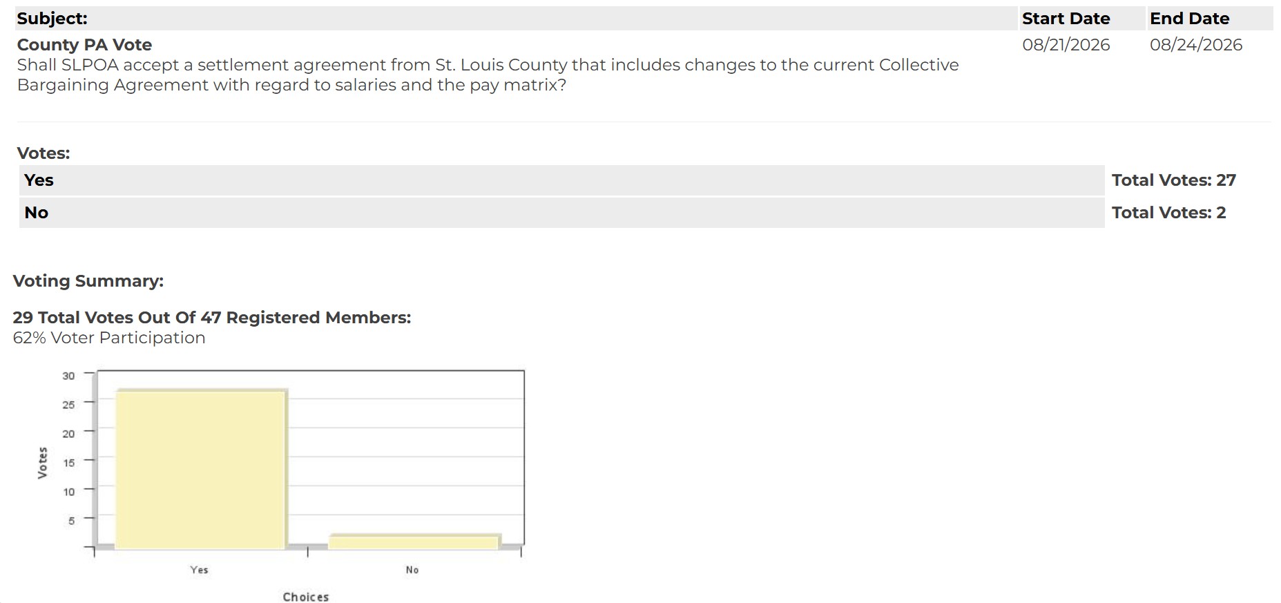Click the Yes label under chart
The width and height of the screenshot is (1281, 603).
tap(199, 570)
